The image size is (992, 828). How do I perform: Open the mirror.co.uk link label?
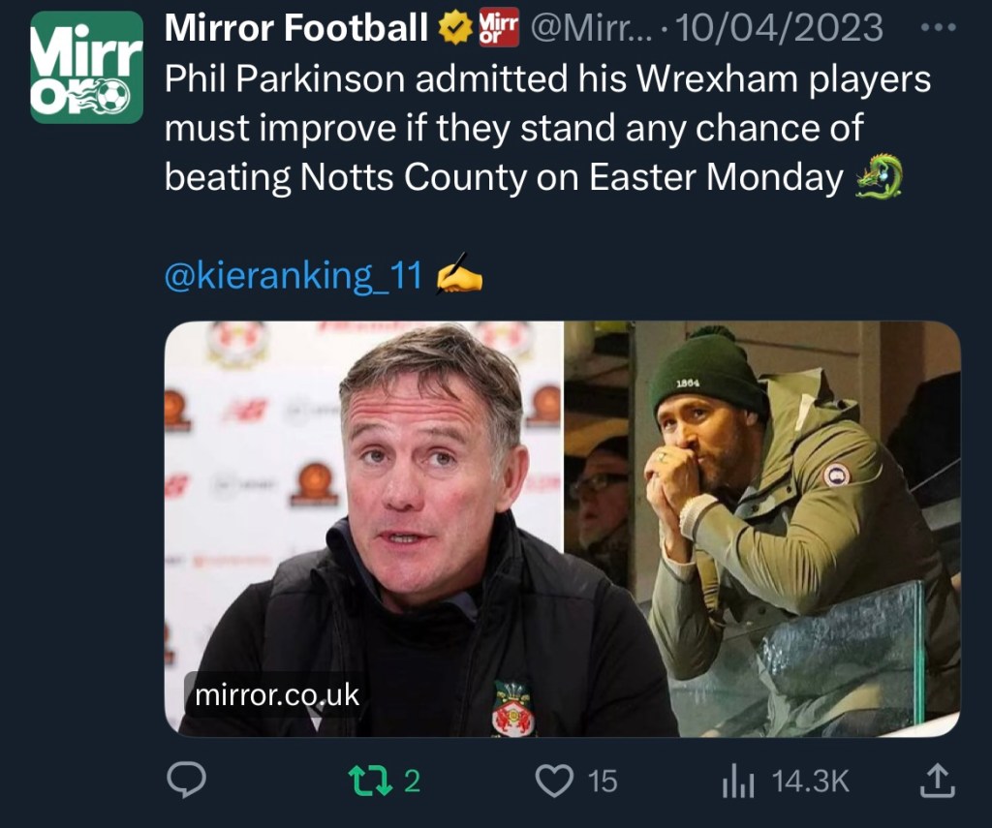pos(276,694)
